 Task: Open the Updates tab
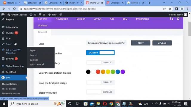coord(43,26)
